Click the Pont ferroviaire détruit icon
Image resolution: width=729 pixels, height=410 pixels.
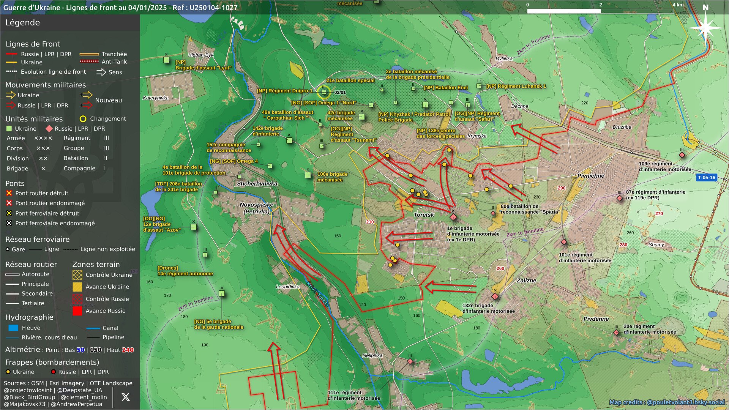(x=9, y=213)
